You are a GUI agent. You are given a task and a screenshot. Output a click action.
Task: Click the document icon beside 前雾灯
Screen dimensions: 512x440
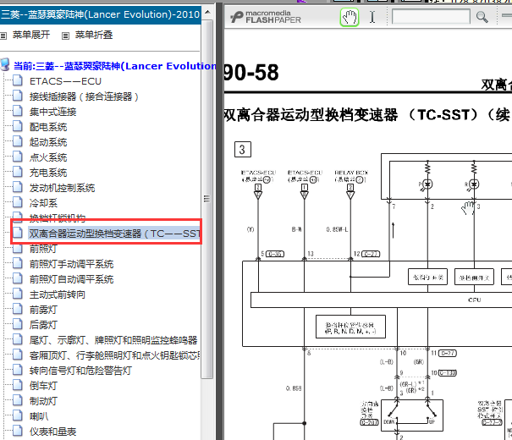(18, 309)
